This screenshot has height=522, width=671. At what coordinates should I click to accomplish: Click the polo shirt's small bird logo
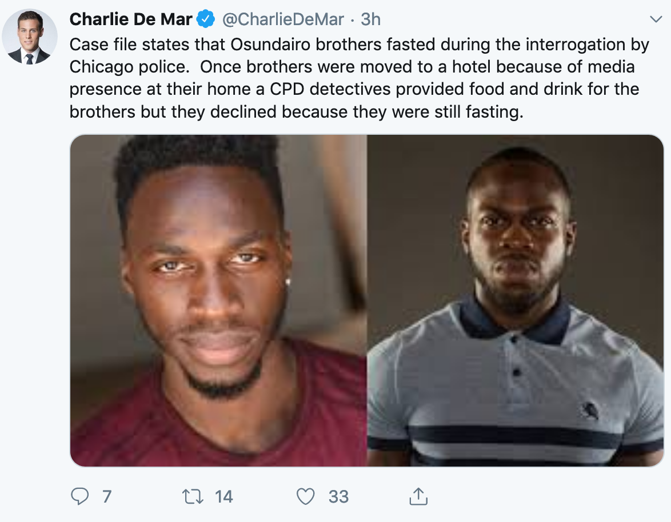[590, 411]
